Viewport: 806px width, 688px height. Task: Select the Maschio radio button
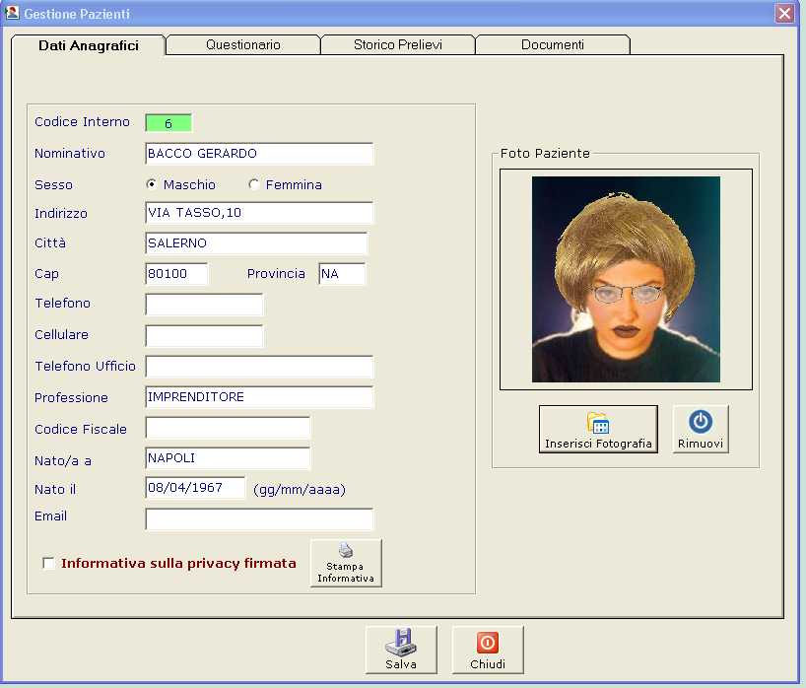[x=151, y=184]
